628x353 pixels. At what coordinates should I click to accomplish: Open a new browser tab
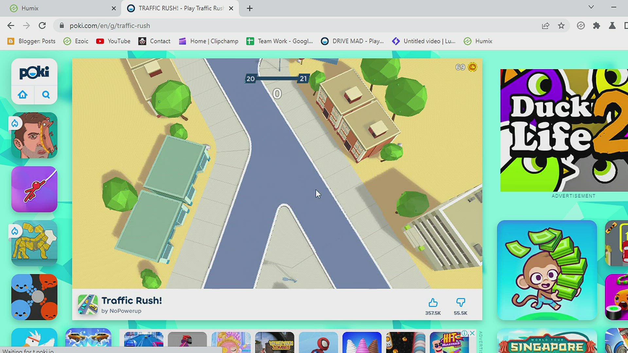250,8
